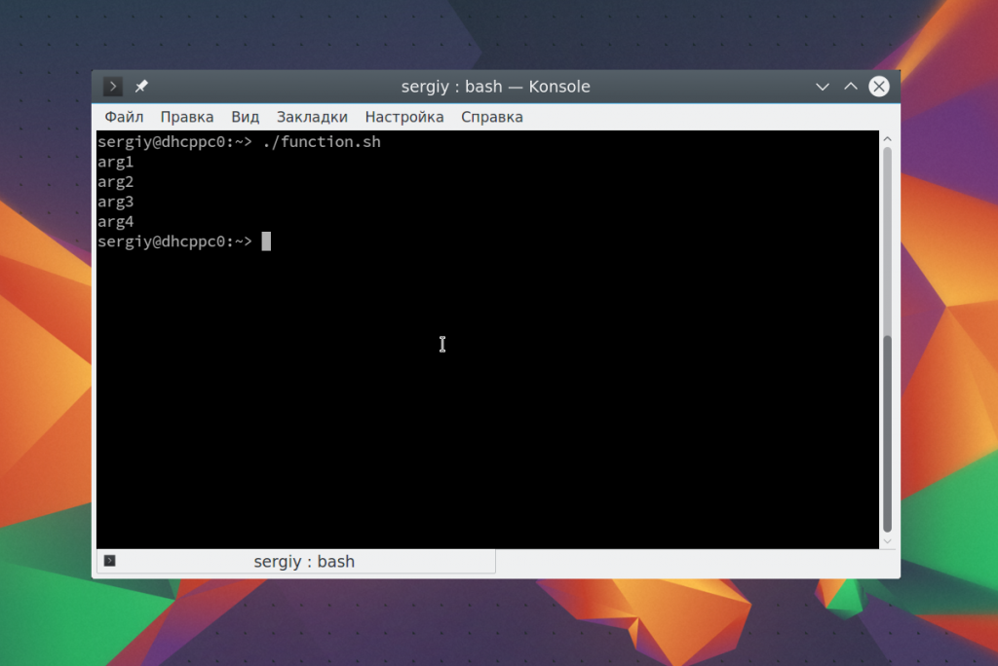Expand the Вид menu
This screenshot has height=666, width=998.
click(x=246, y=117)
